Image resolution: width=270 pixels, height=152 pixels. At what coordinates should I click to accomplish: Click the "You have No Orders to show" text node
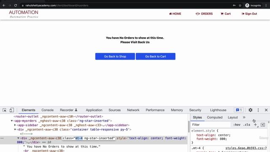pyautogui.click(x=62, y=147)
